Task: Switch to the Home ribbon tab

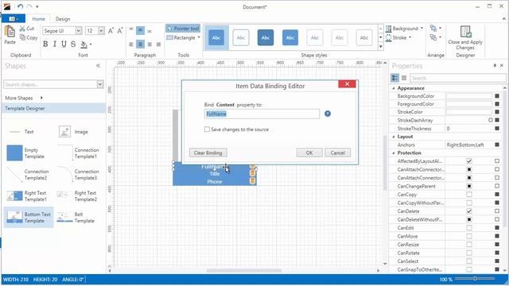Action: pyautogui.click(x=39, y=19)
